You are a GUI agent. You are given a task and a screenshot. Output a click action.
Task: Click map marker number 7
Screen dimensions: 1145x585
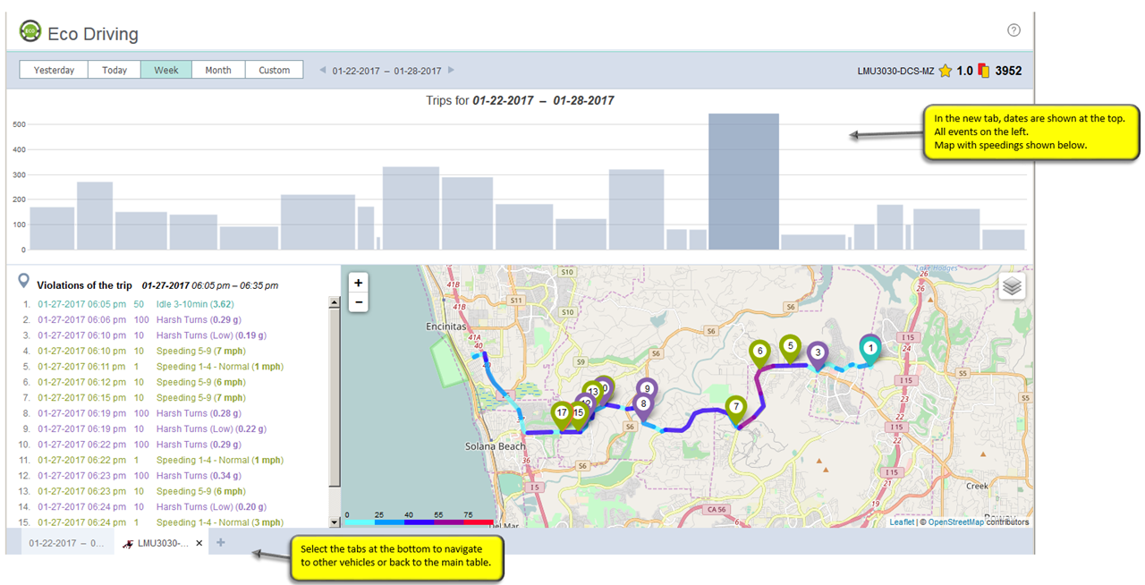(x=735, y=408)
